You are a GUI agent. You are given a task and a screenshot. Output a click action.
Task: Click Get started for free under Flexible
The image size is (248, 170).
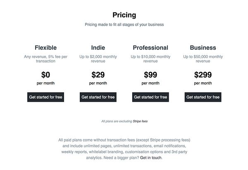(x=45, y=97)
